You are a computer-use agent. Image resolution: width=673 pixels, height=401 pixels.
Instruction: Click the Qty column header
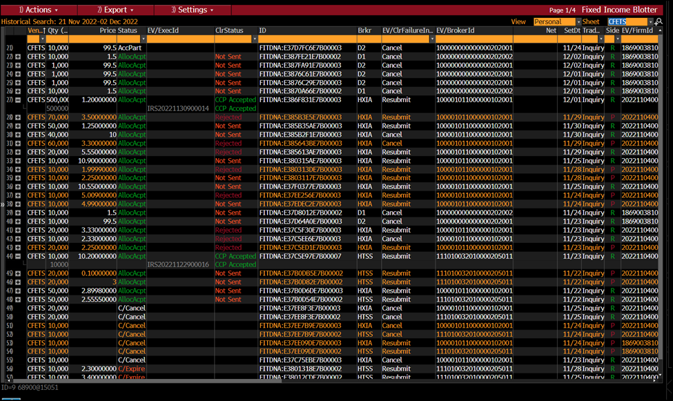point(57,30)
